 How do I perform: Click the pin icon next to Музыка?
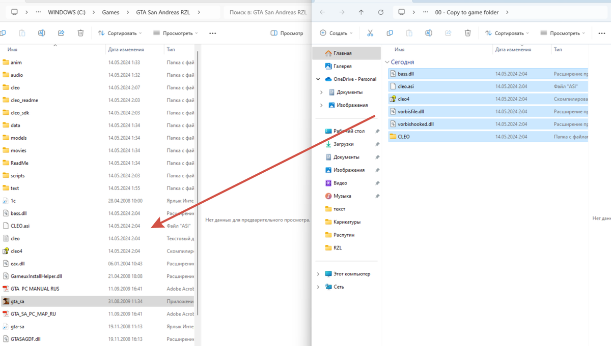(377, 196)
